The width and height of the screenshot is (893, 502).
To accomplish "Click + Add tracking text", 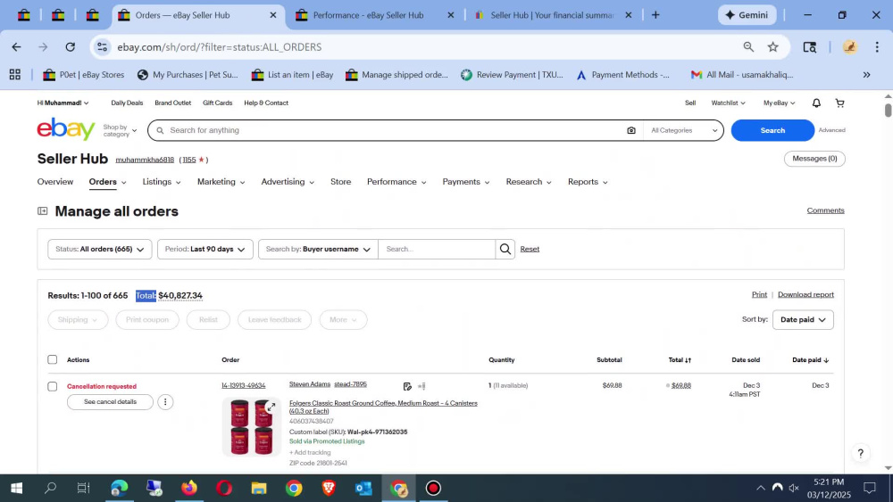I will [x=310, y=453].
